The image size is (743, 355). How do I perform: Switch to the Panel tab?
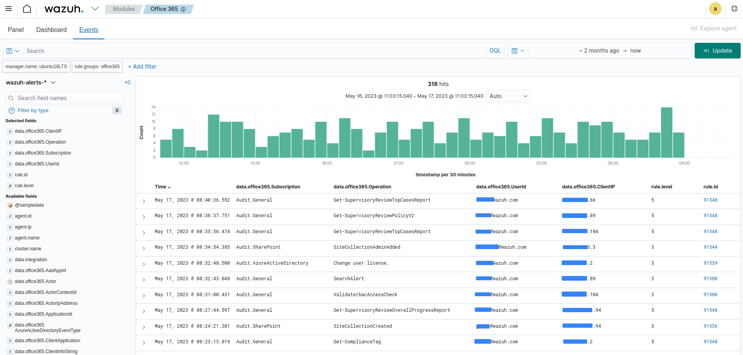tap(16, 30)
